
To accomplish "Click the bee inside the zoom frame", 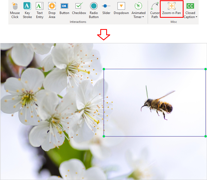I will pyautogui.click(x=158, y=105).
